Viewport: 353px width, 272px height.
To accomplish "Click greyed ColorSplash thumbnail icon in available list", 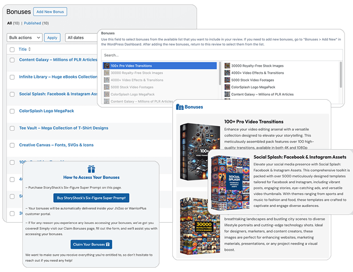I will pos(107,94).
